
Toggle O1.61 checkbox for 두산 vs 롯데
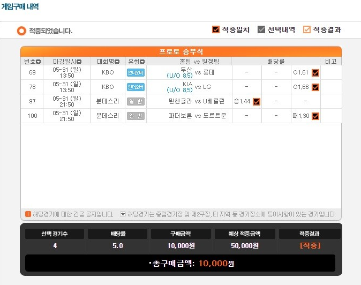315,73
